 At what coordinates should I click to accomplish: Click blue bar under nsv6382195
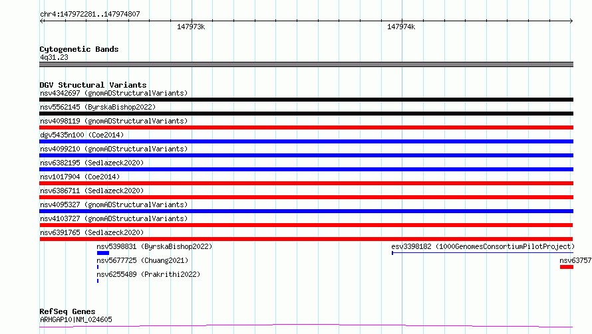click(306, 169)
